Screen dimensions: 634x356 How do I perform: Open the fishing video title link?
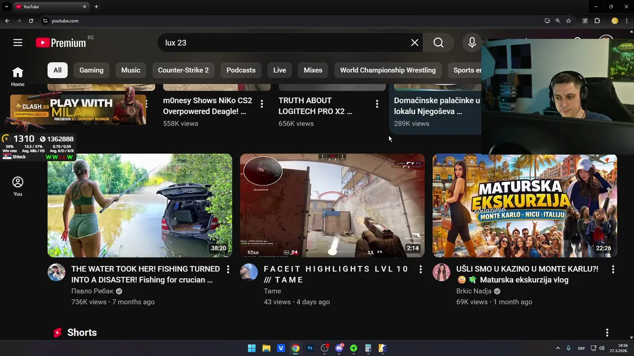[x=146, y=274]
